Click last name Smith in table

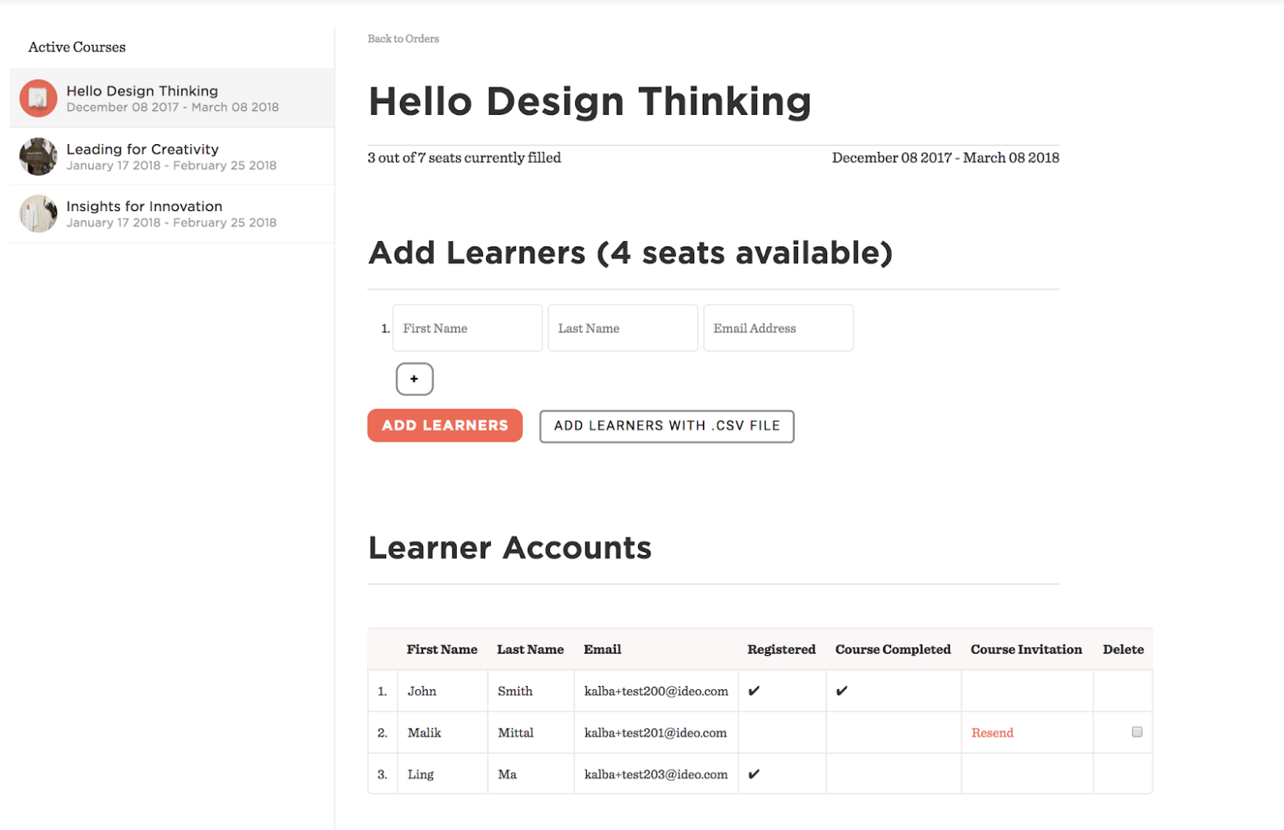(x=515, y=691)
